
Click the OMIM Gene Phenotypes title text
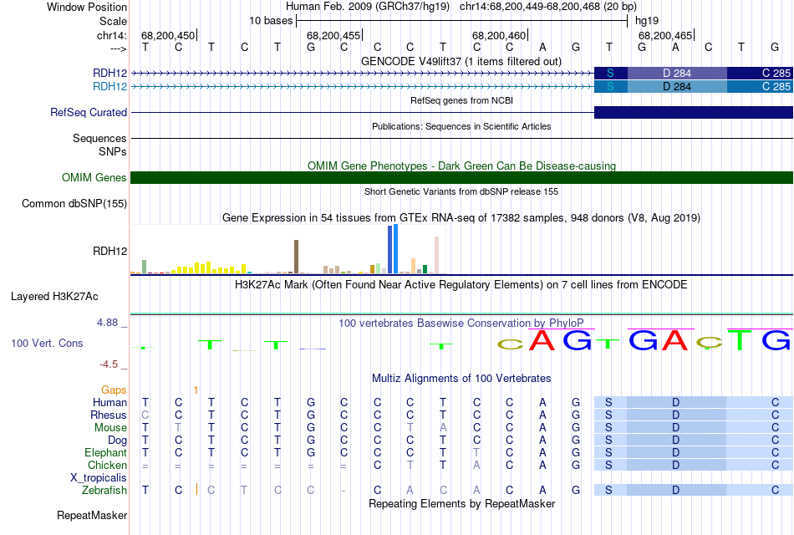click(461, 166)
